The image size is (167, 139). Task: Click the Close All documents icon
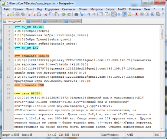click(x=33, y=14)
